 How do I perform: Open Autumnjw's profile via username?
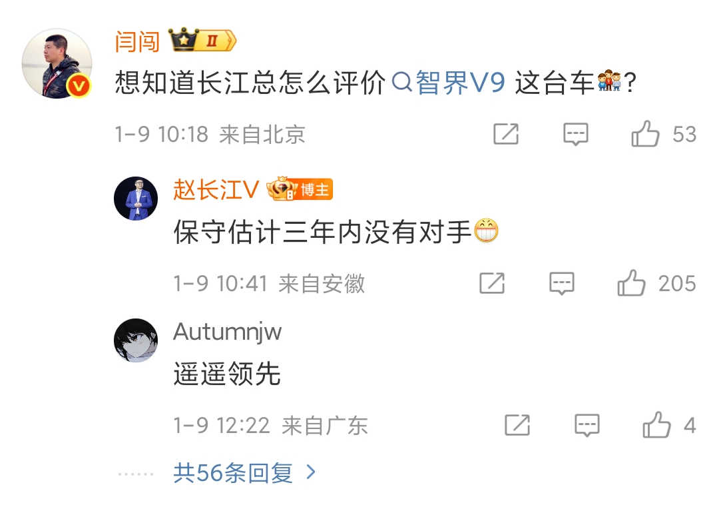click(x=228, y=332)
